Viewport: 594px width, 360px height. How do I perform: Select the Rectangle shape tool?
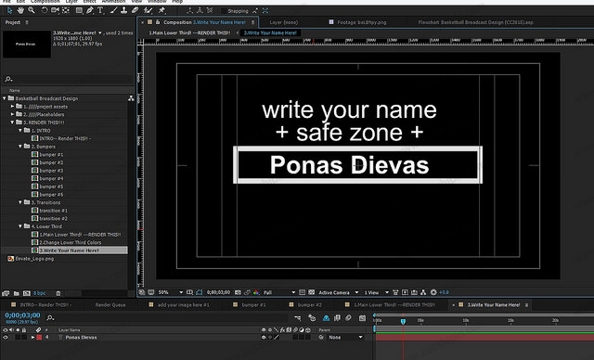click(79, 10)
